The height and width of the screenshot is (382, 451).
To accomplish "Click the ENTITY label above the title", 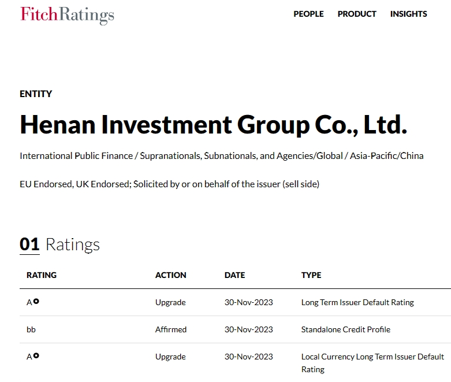I will click(36, 94).
